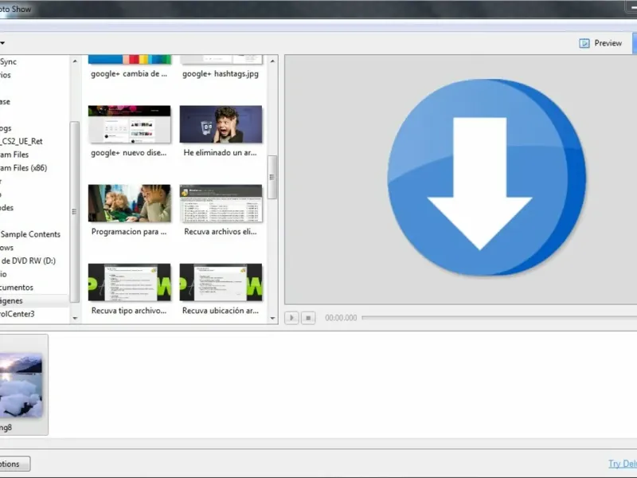Viewport: 637px width, 478px height.
Task: Click folder tree scroll down arrow
Action: pyautogui.click(x=75, y=318)
